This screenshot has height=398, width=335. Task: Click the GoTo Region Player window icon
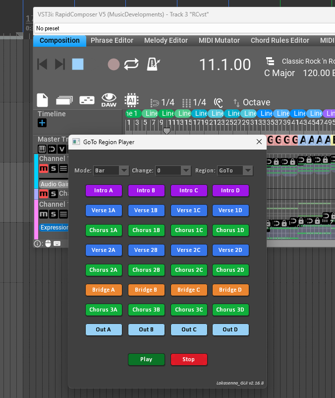(76, 142)
